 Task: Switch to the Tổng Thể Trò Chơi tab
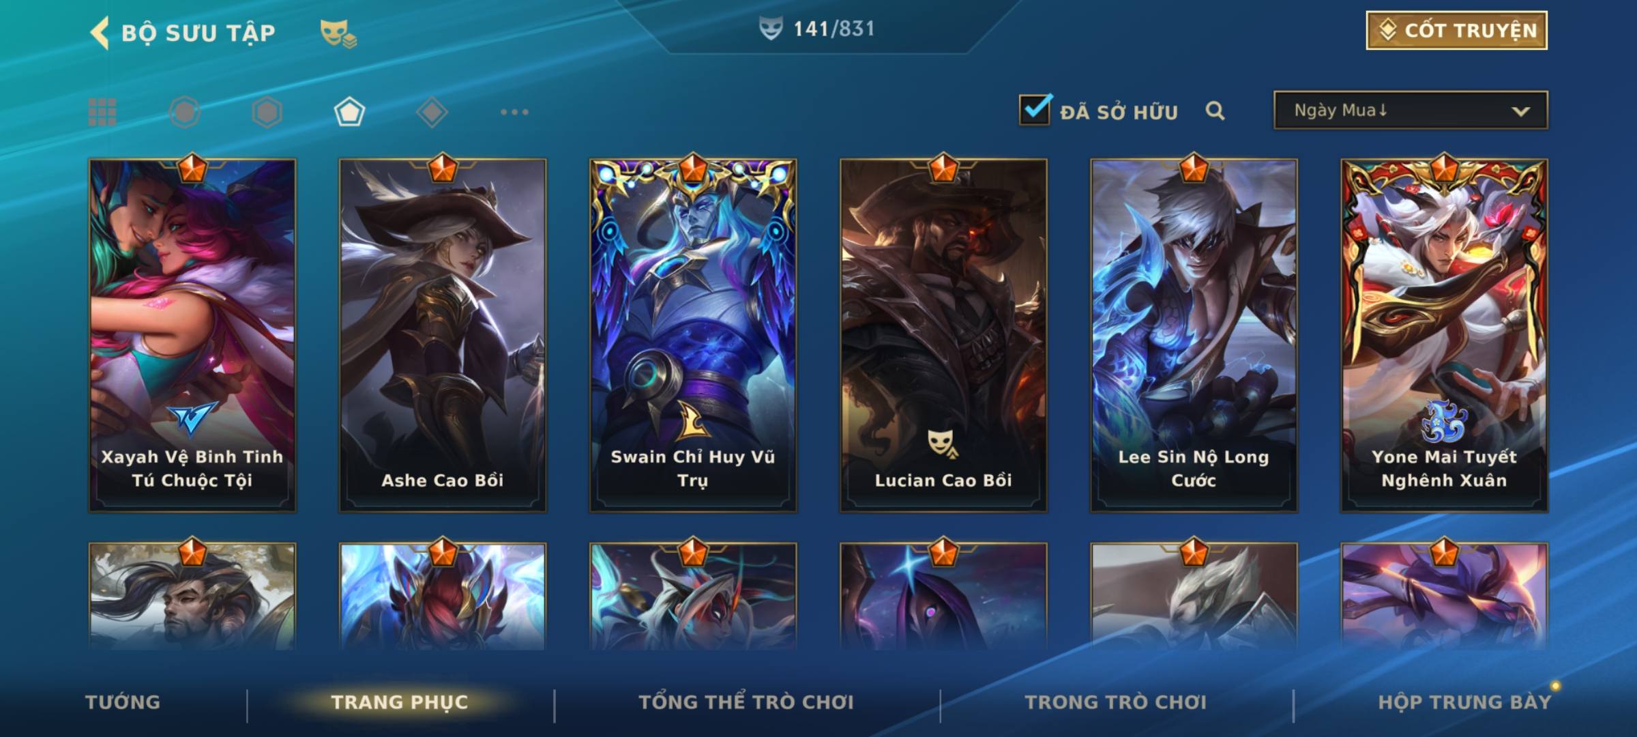746,702
